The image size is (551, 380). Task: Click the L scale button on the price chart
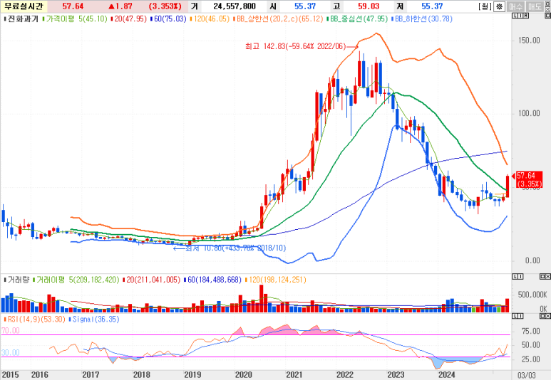515,16
